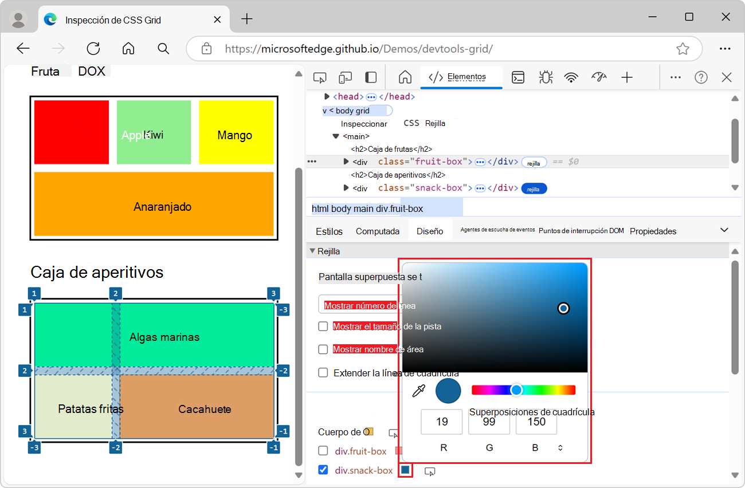Pick a color with the eyedropper tool

(419, 391)
